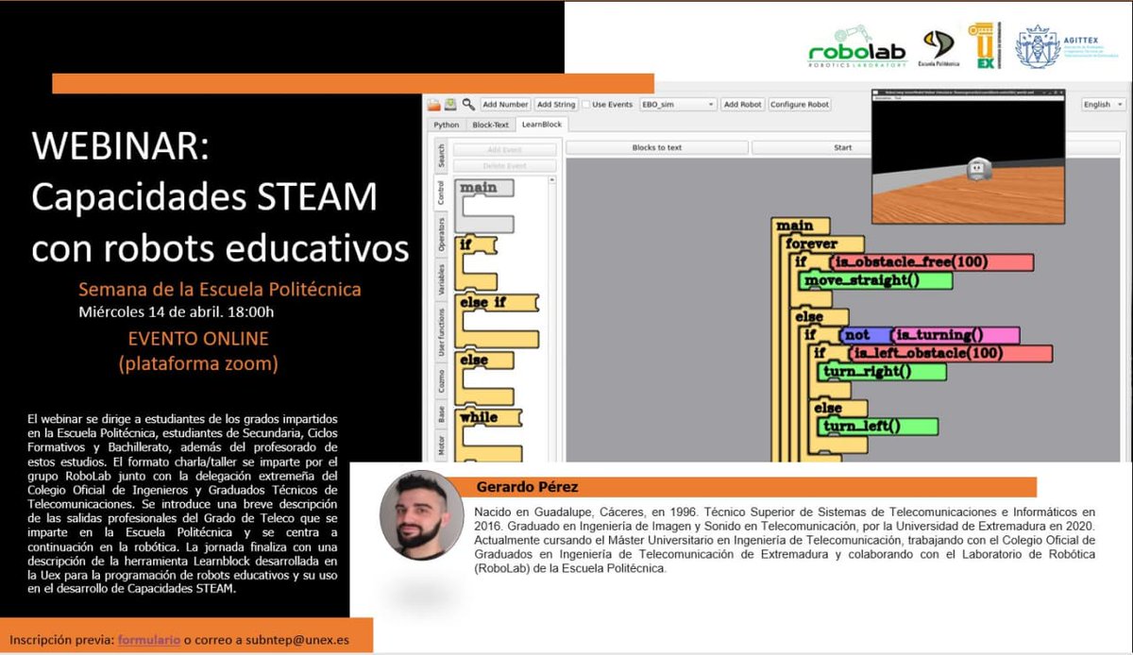Click the main block on the canvas
1133x655 pixels.
(x=801, y=226)
